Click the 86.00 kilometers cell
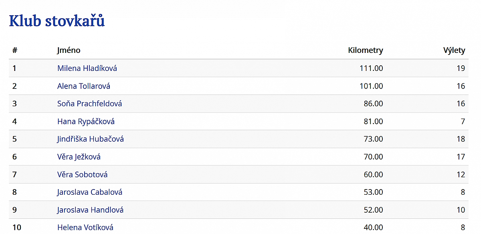Screen dimensions: 481x234 pyautogui.click(x=373, y=104)
